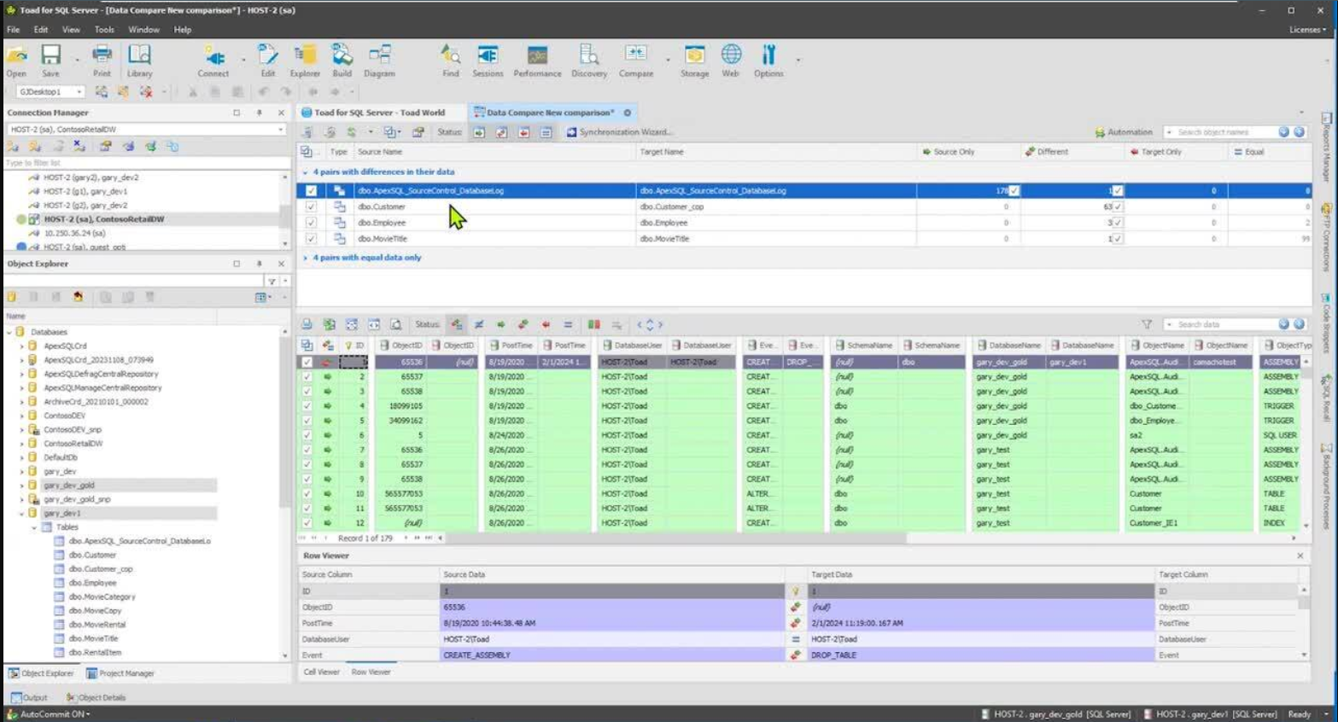Uncheck the dbo.Customer comparison pair checkbox
Screen dimensions: 1338x722
(311, 207)
